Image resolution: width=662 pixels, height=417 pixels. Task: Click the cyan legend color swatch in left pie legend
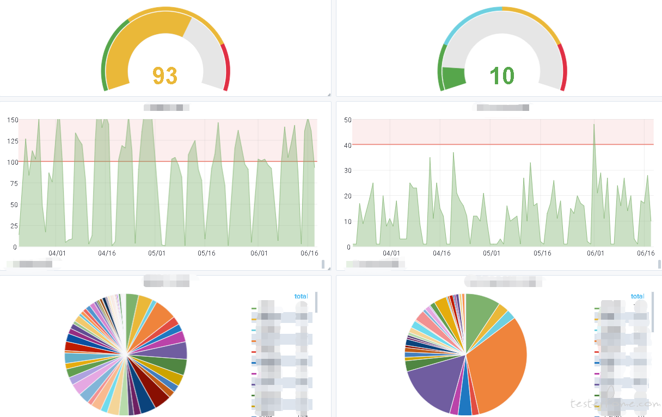[254, 330]
